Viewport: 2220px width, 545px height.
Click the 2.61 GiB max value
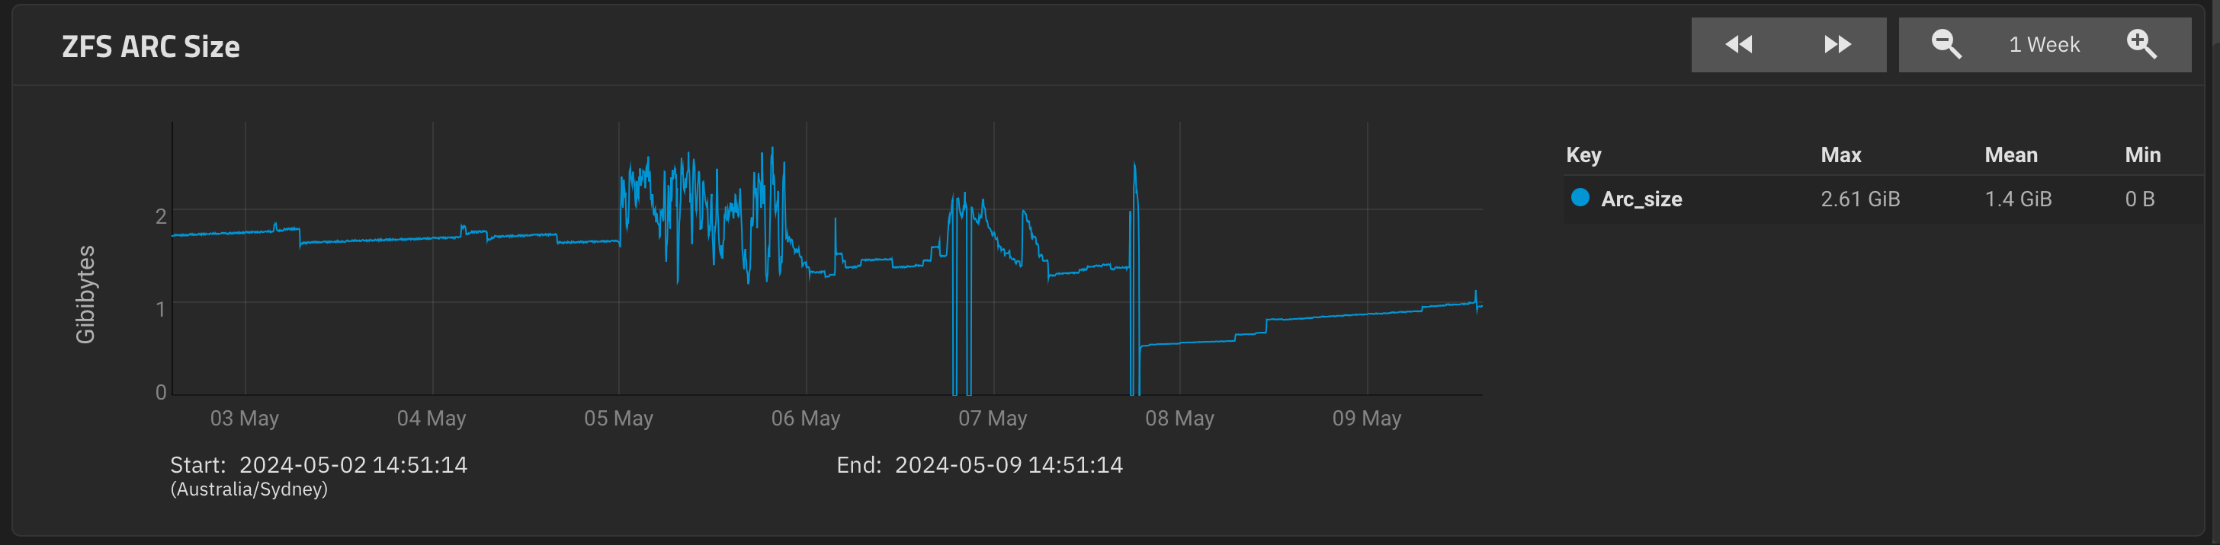click(x=1859, y=199)
